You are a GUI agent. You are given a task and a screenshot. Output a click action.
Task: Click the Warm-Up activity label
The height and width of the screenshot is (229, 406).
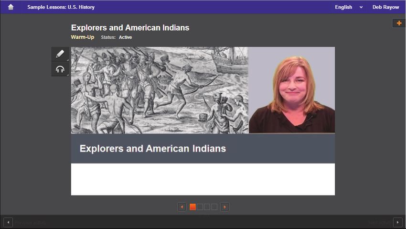pyautogui.click(x=83, y=37)
